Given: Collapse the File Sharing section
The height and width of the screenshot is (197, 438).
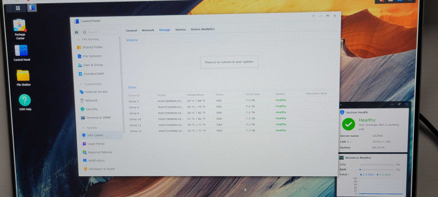Looking at the screenshot, I should 78,39.
